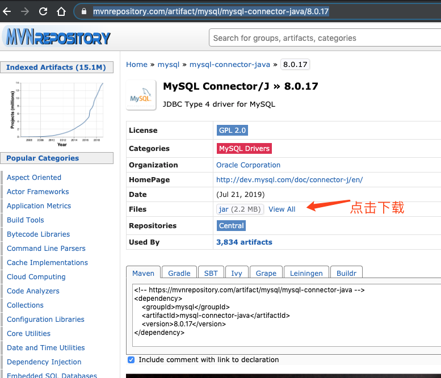The height and width of the screenshot is (378, 441).
Task: Go to browser home icon
Action: [61, 11]
